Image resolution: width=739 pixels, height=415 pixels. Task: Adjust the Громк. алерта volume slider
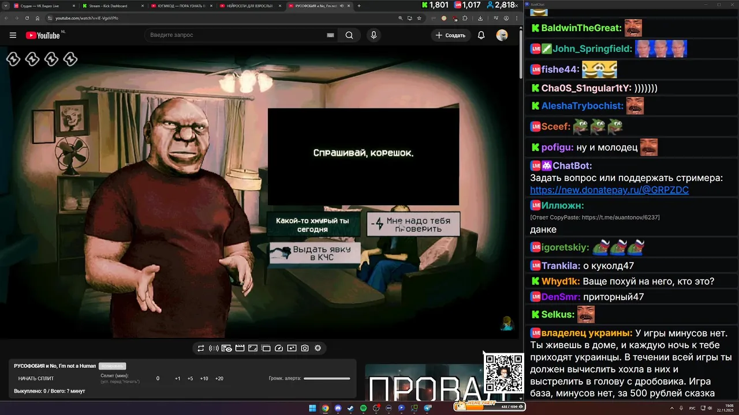click(x=327, y=379)
